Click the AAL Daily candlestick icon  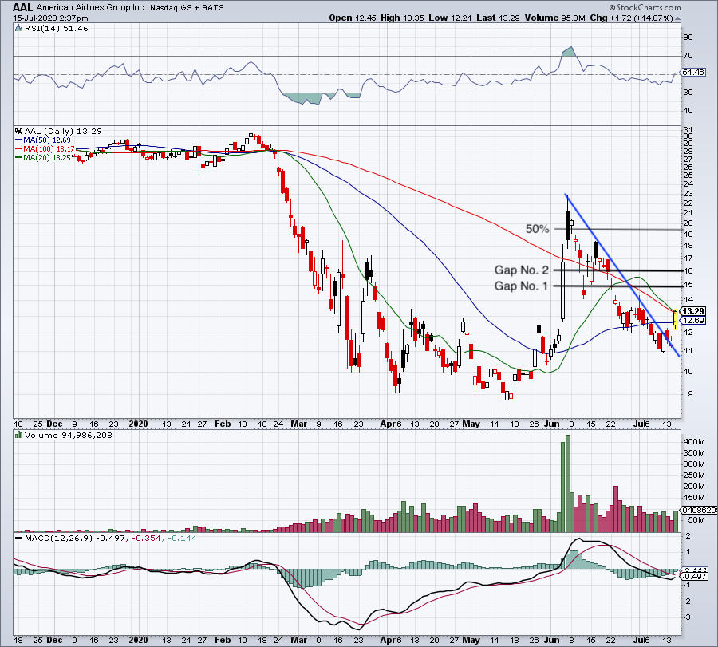point(19,131)
